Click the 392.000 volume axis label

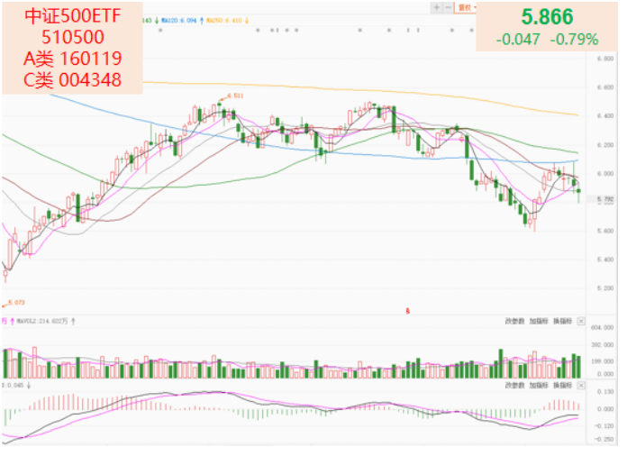click(x=602, y=345)
